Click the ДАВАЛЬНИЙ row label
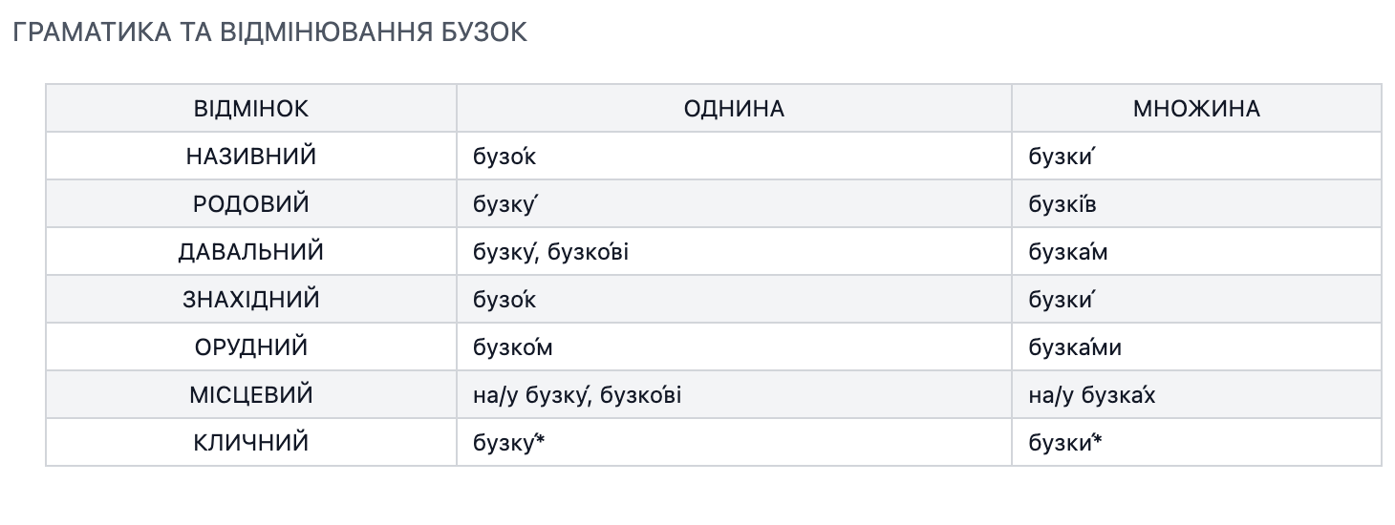 pyautogui.click(x=250, y=252)
